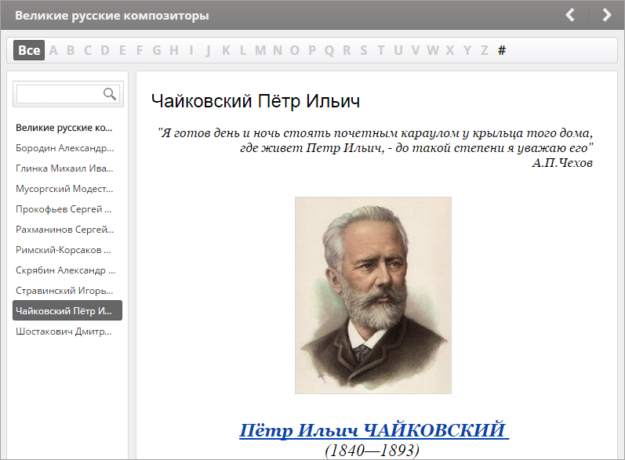Filter by letter D
This screenshot has width=625, height=460.
pyautogui.click(x=105, y=50)
